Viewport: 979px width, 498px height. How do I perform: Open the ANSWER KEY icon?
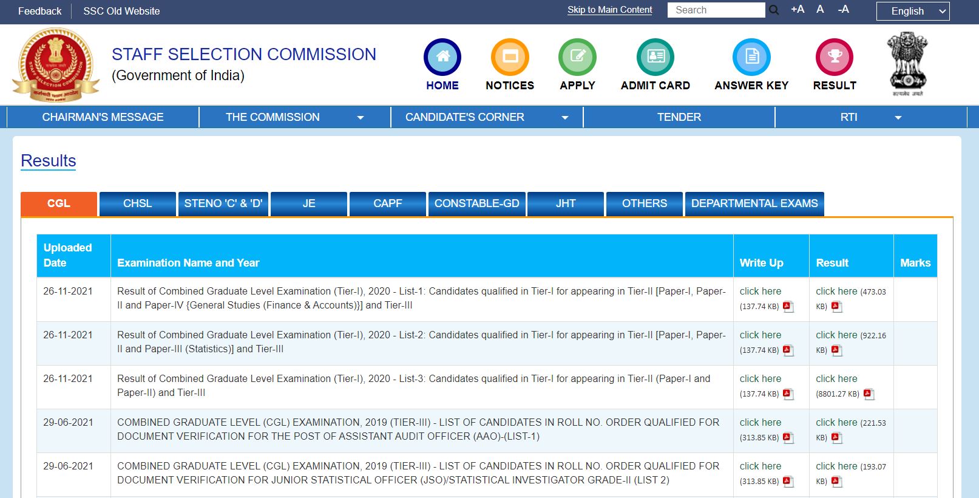click(751, 57)
